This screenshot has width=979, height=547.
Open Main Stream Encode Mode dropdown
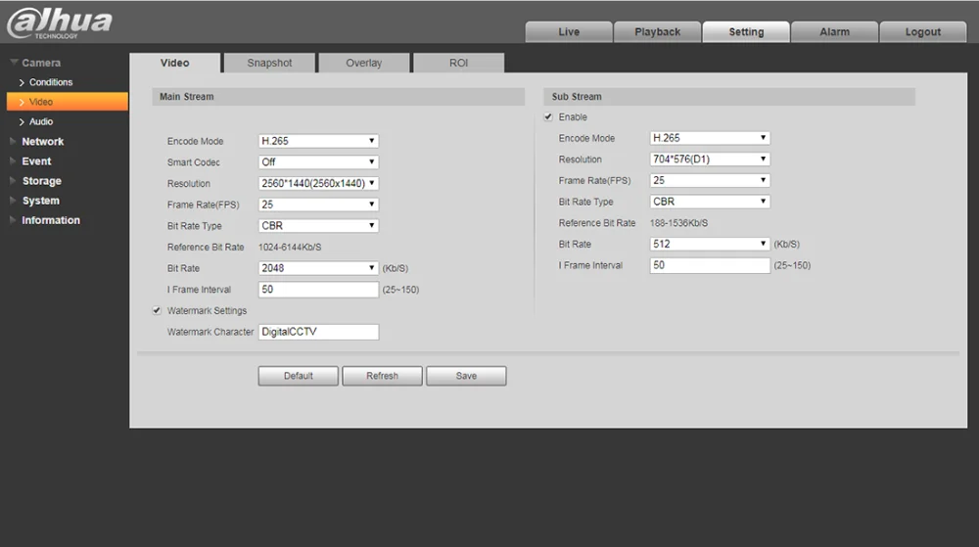pyautogui.click(x=318, y=141)
